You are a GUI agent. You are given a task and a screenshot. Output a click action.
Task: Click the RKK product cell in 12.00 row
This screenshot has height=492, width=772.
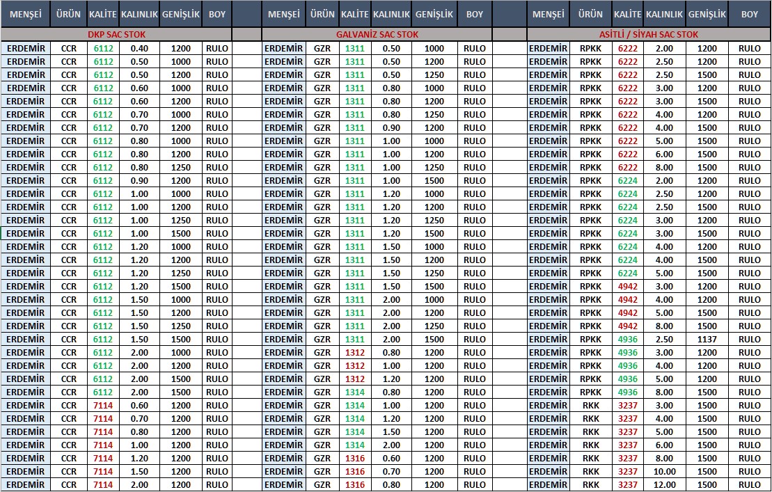coord(590,484)
